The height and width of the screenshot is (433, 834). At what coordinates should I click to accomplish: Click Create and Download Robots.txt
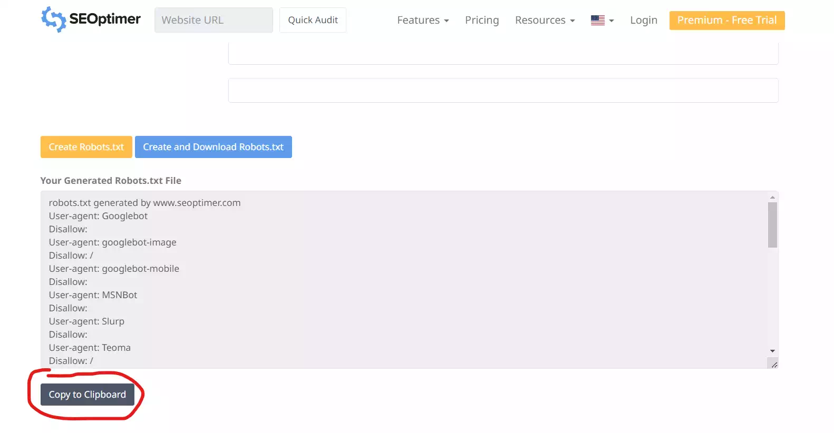[x=214, y=147]
